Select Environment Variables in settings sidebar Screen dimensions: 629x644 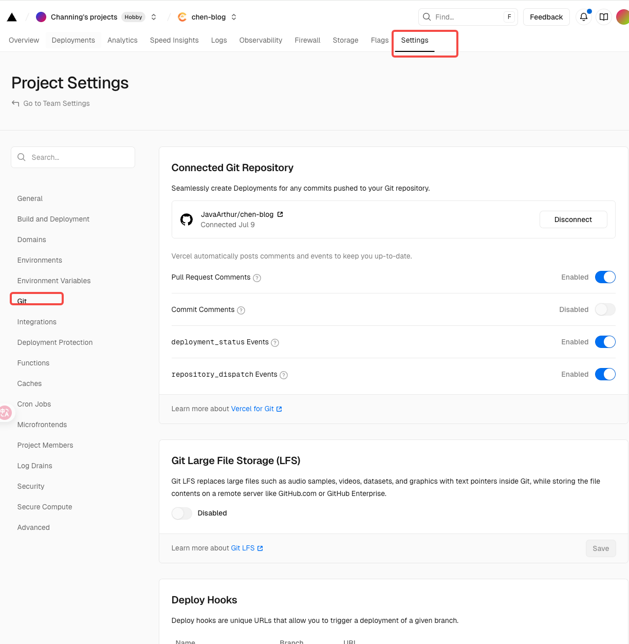click(54, 281)
